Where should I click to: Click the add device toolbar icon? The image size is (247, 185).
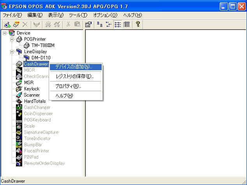(7, 24)
